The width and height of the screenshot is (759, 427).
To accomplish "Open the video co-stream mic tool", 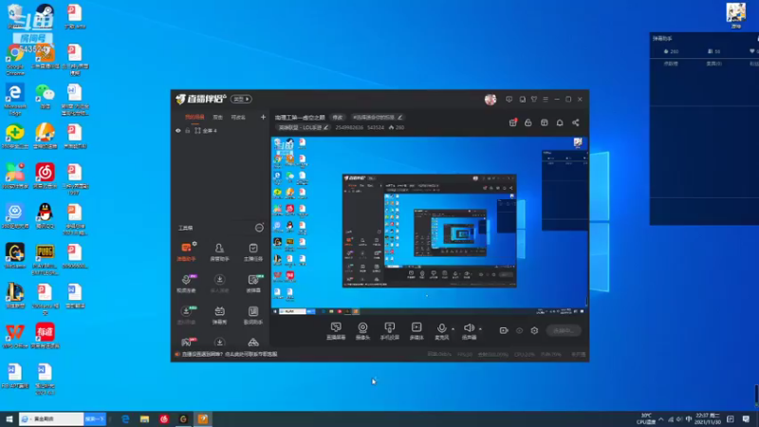I will (186, 284).
